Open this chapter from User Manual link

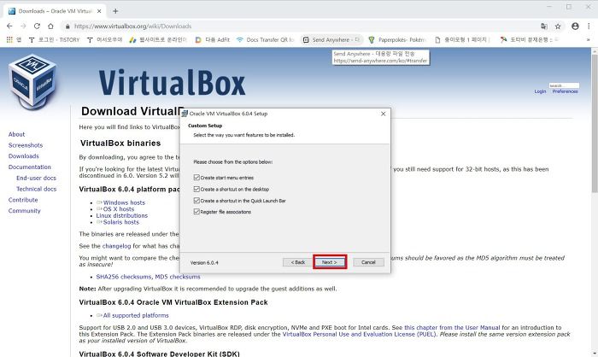point(452,328)
